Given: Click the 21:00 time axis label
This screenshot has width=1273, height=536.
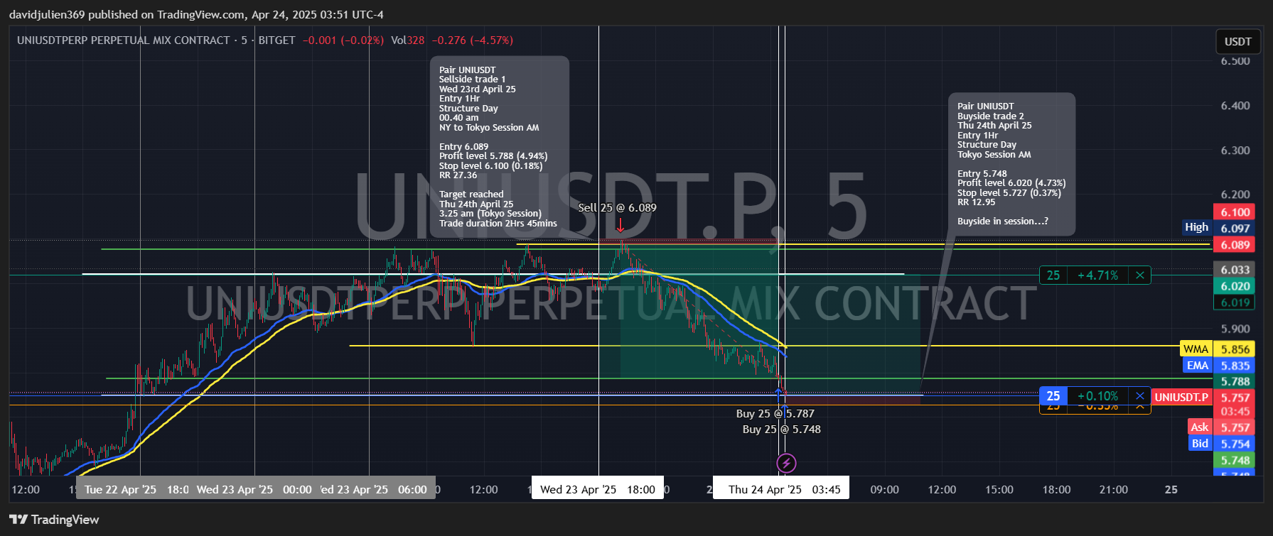Looking at the screenshot, I should (1113, 490).
